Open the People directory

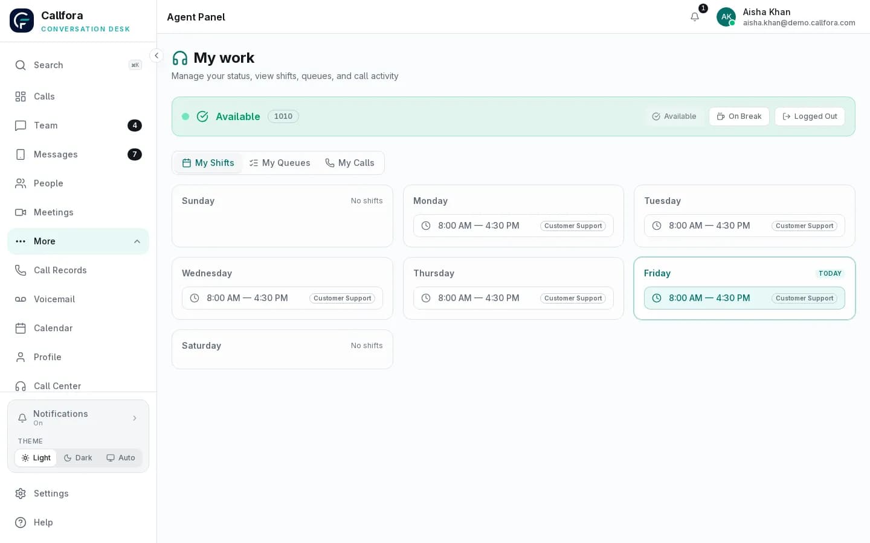coord(78,183)
